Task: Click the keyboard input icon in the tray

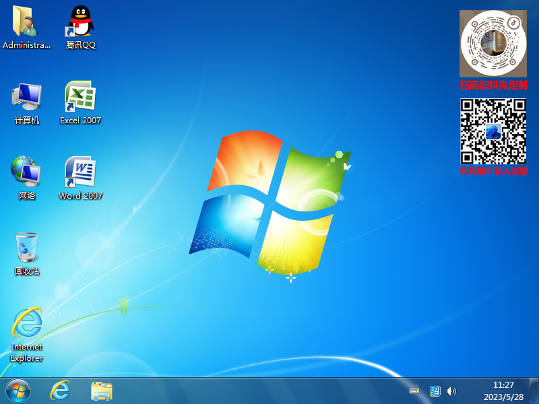Action: pyautogui.click(x=414, y=390)
